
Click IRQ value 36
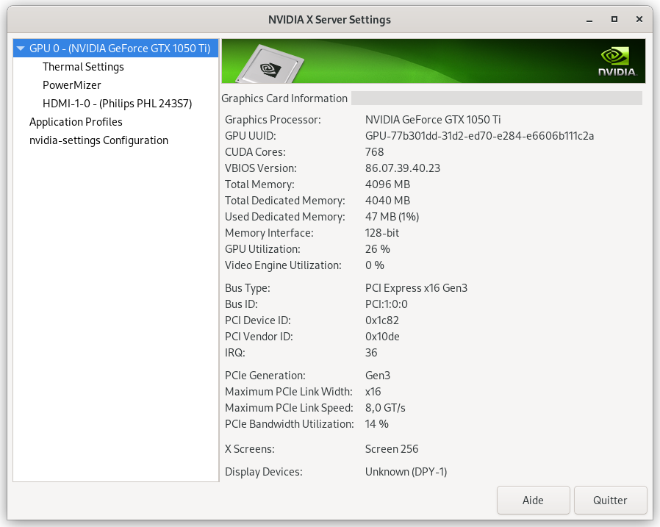coord(371,353)
